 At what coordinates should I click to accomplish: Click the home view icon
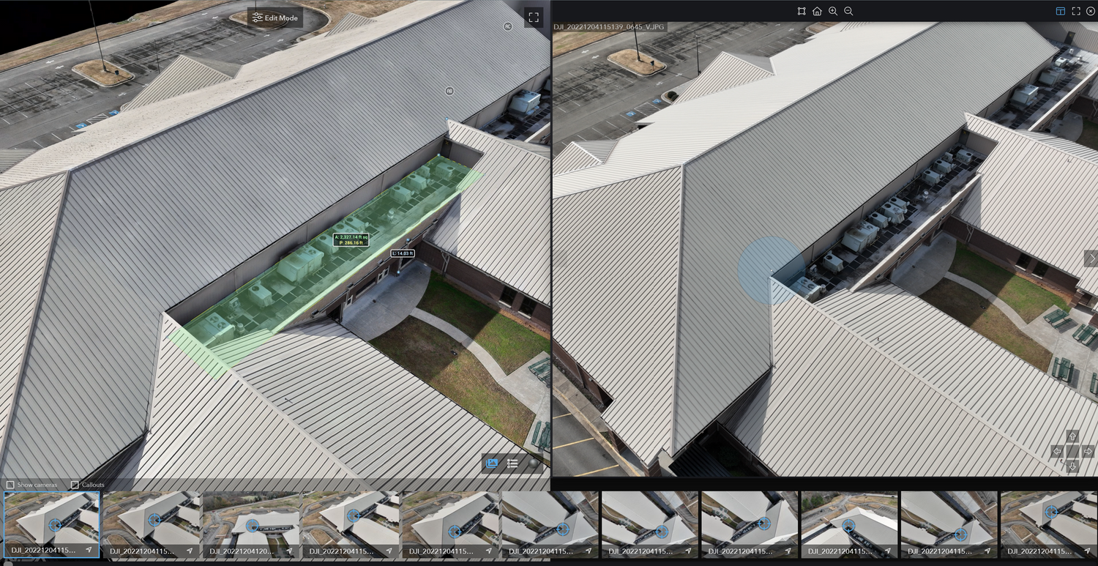coord(817,11)
